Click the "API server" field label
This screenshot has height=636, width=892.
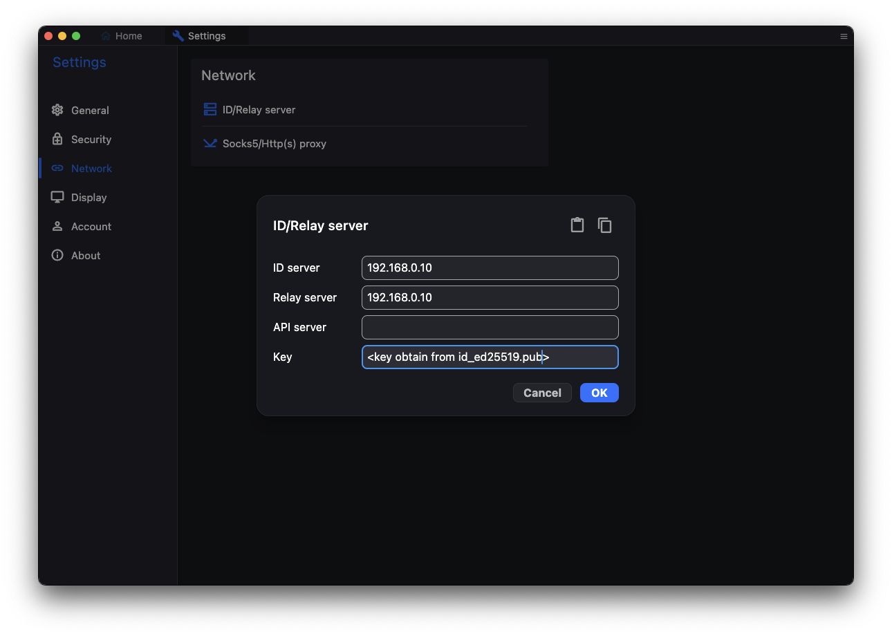point(299,327)
